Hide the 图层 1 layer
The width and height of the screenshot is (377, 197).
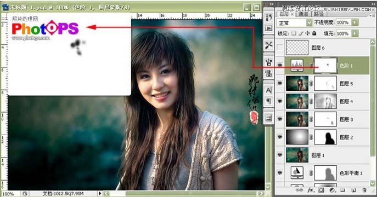(x=280, y=155)
